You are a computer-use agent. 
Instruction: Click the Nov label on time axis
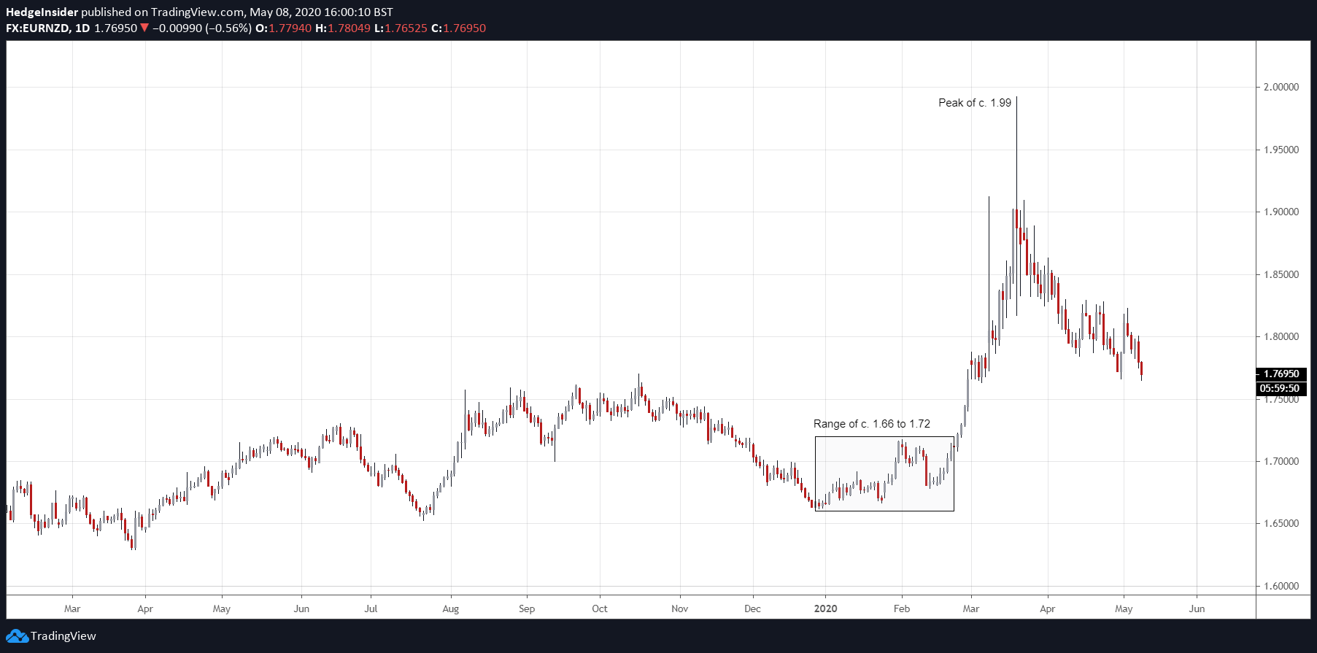[x=679, y=608]
